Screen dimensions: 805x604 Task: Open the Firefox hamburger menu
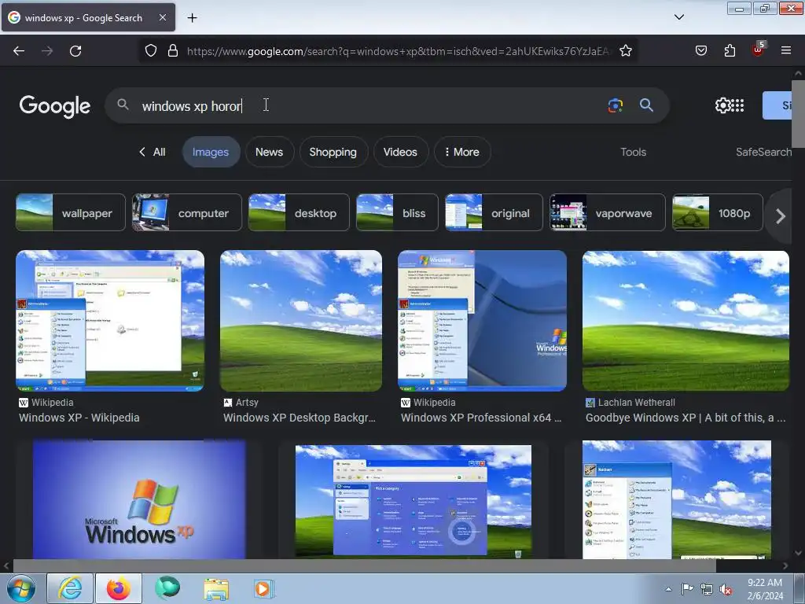[x=786, y=50]
